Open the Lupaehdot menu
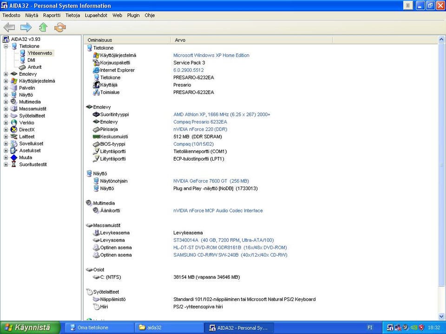 (96, 15)
